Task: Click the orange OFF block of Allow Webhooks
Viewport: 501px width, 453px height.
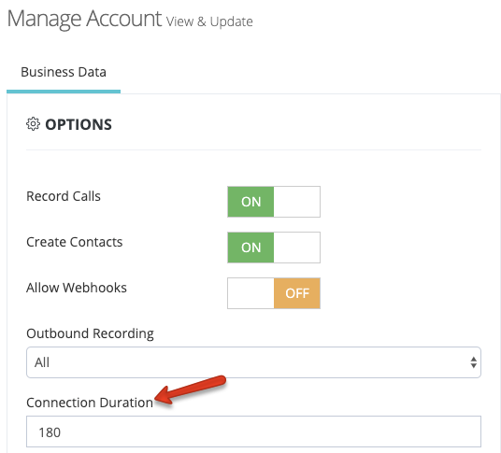Action: [x=297, y=293]
